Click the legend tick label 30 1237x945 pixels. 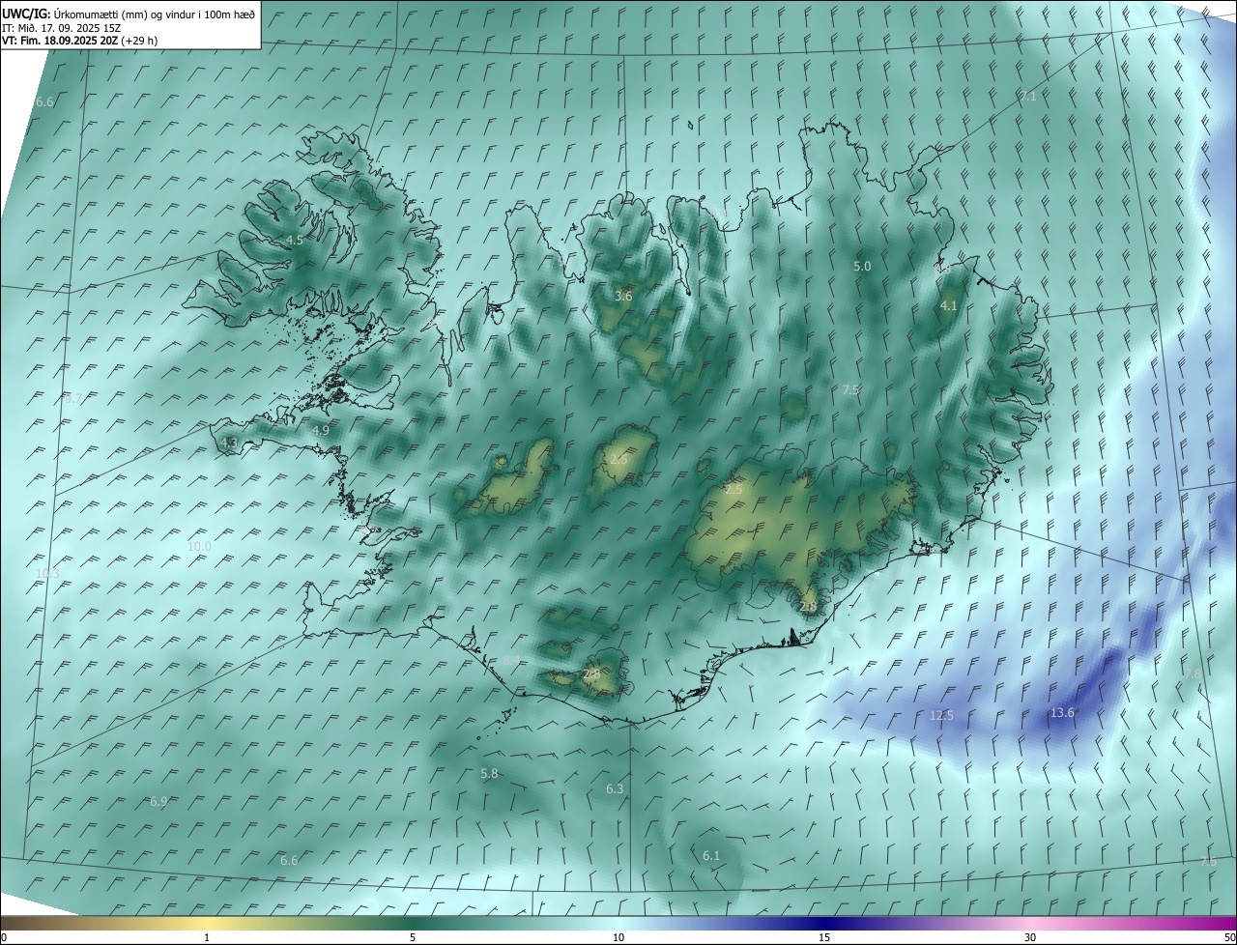1030,937
